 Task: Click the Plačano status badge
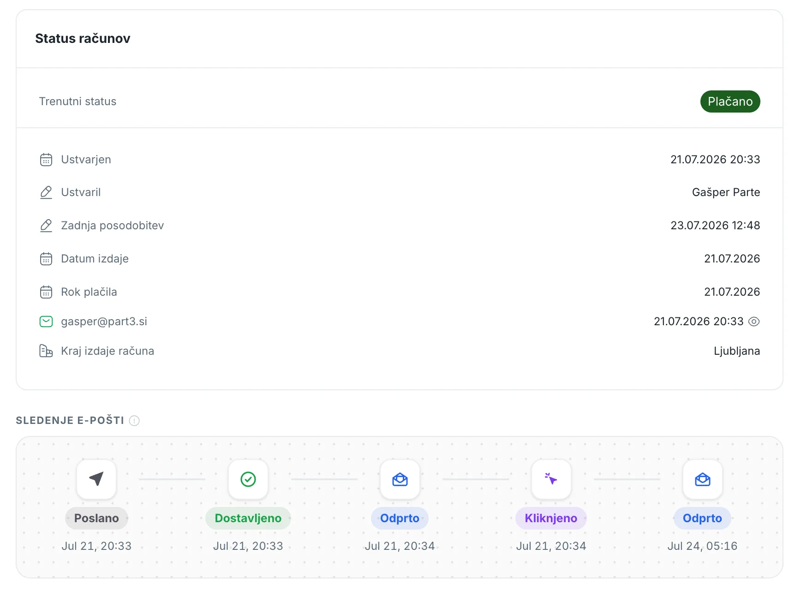(730, 101)
